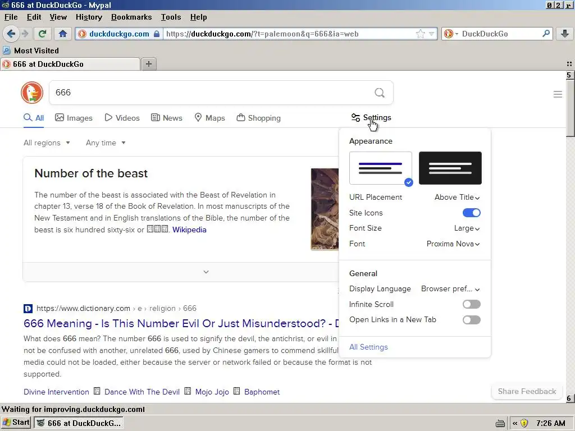Open the hamburger side menu
Viewport: 575px width, 431px height.
coord(558,94)
